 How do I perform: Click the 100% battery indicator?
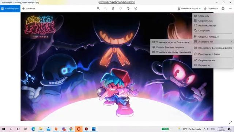[x=165, y=129]
